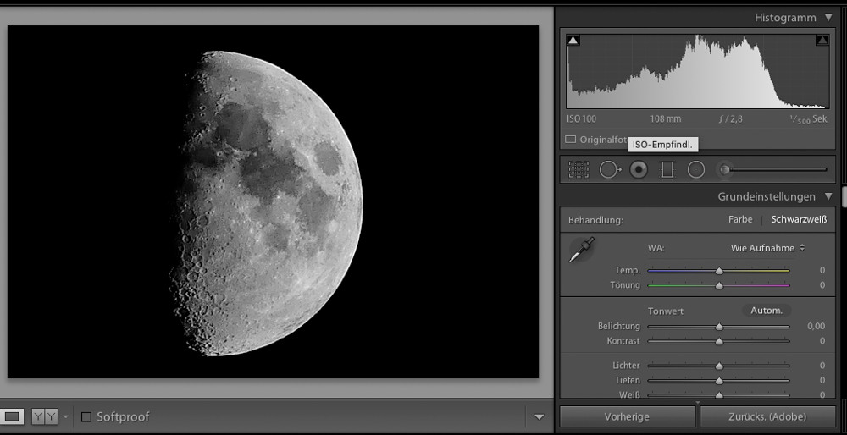Viewport: 847px width, 435px height.
Task: Switch treatment to Farbe
Action: point(739,219)
